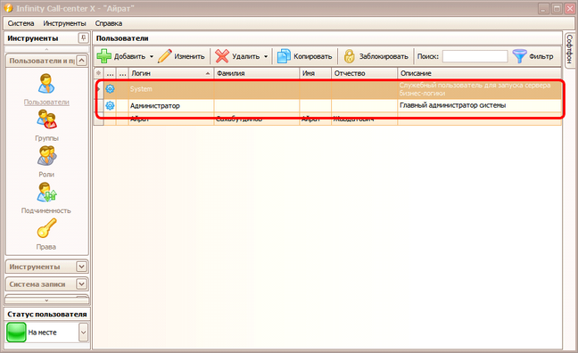Image resolution: width=578 pixels, height=353 pixels.
Task: Pin the Инструменты panel with the pushpin
Action: [x=83, y=38]
